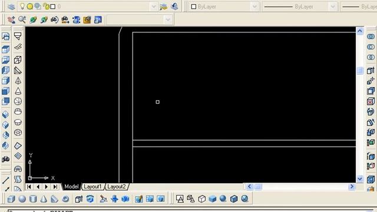Screen dimensions: 377x212
Task: Go to next layout tab arrow
Action: (47, 187)
